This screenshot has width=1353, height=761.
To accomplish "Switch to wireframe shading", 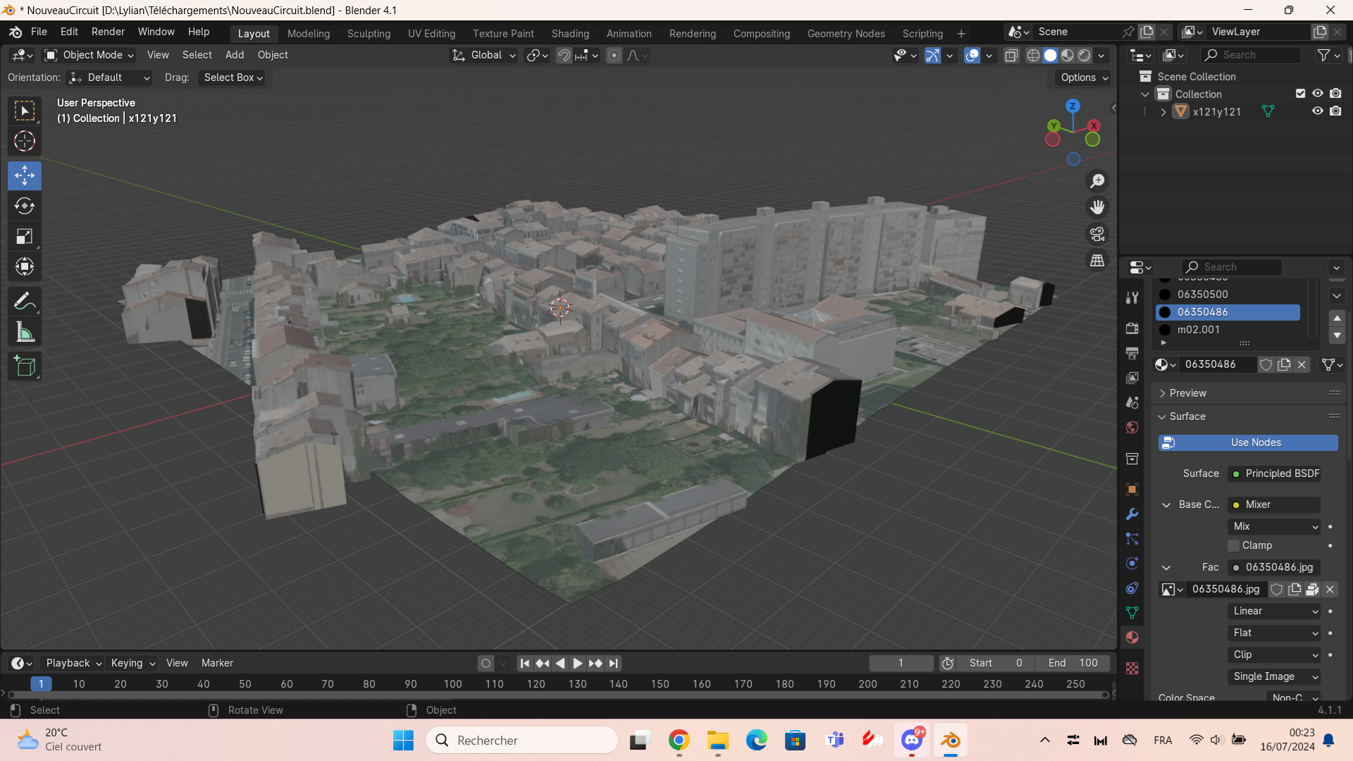I will click(x=1033, y=55).
